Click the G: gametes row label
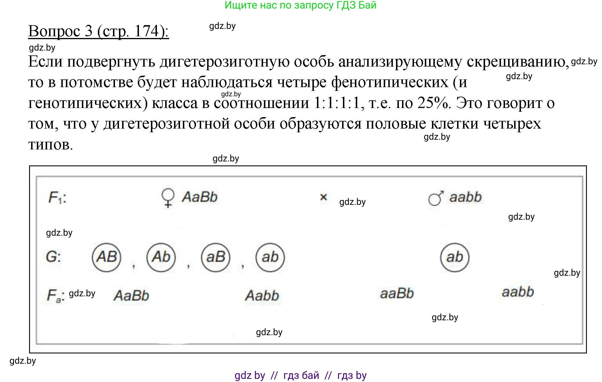This screenshot has width=602, height=382. pyautogui.click(x=53, y=257)
